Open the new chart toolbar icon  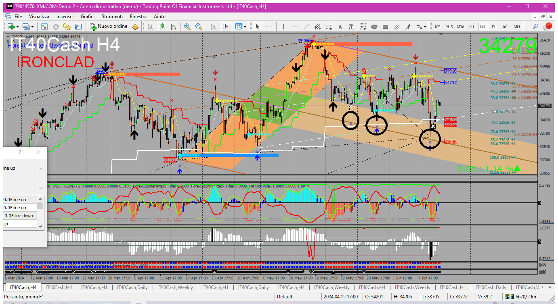point(10,27)
